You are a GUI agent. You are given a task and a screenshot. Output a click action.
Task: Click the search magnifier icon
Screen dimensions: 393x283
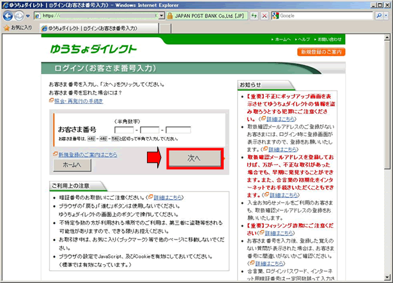(379, 16)
